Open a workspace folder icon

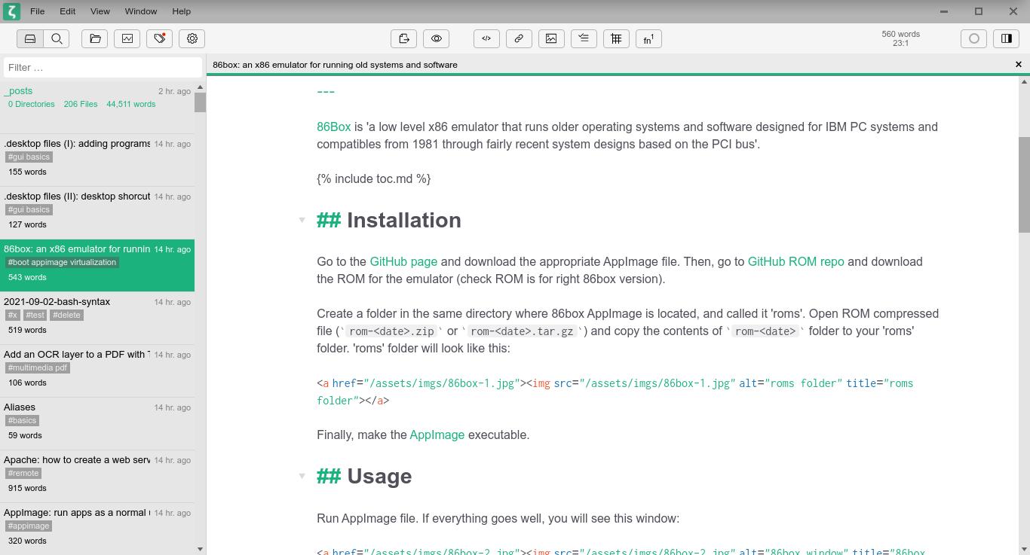[x=95, y=38]
